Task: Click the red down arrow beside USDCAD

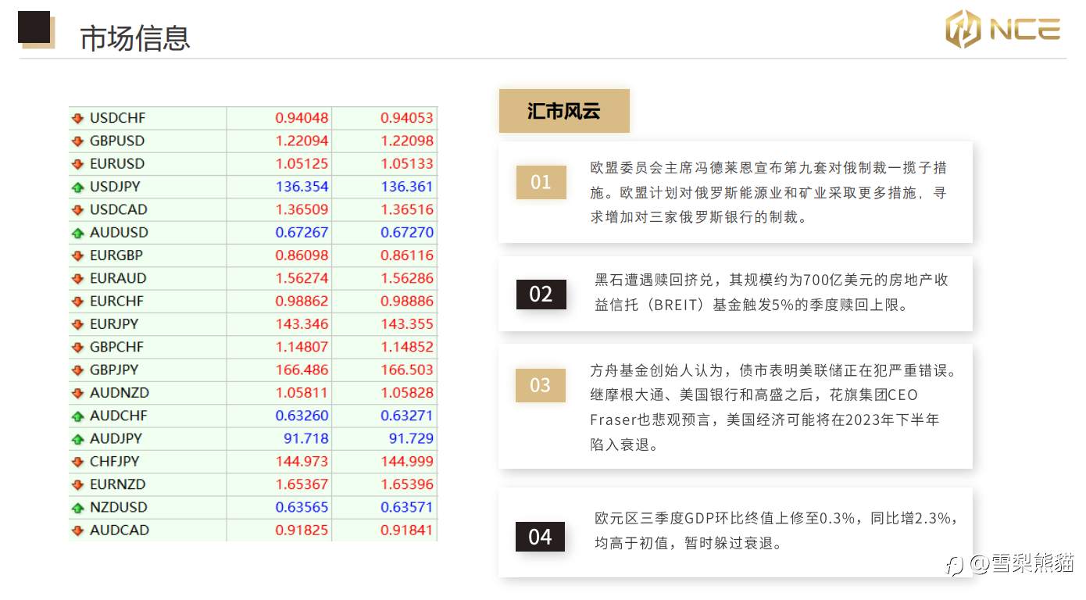Action: [77, 209]
